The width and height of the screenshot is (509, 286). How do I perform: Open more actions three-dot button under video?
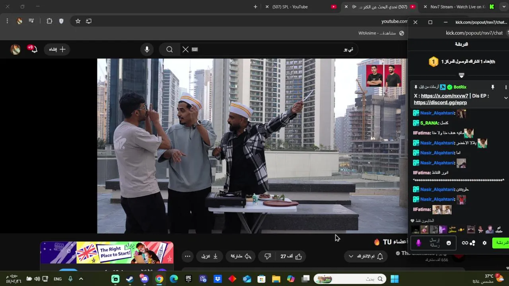(x=188, y=256)
